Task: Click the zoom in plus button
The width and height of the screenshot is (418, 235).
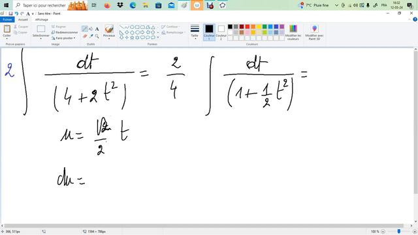Action: (x=415, y=232)
